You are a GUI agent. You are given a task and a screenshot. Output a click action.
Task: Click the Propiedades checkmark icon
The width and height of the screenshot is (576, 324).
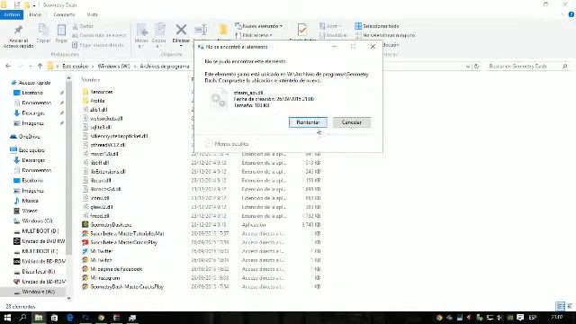click(x=302, y=30)
